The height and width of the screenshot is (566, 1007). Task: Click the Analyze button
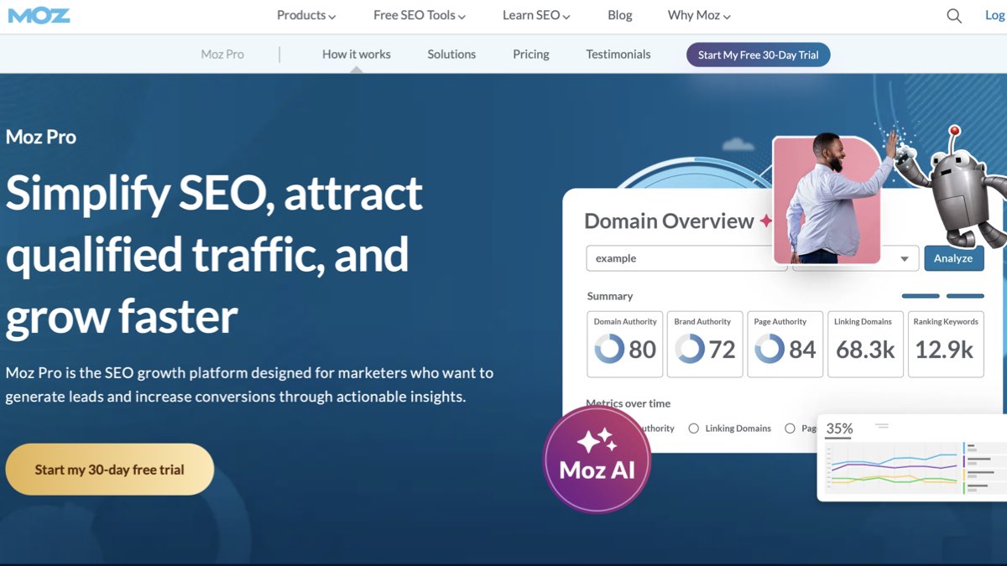click(953, 258)
